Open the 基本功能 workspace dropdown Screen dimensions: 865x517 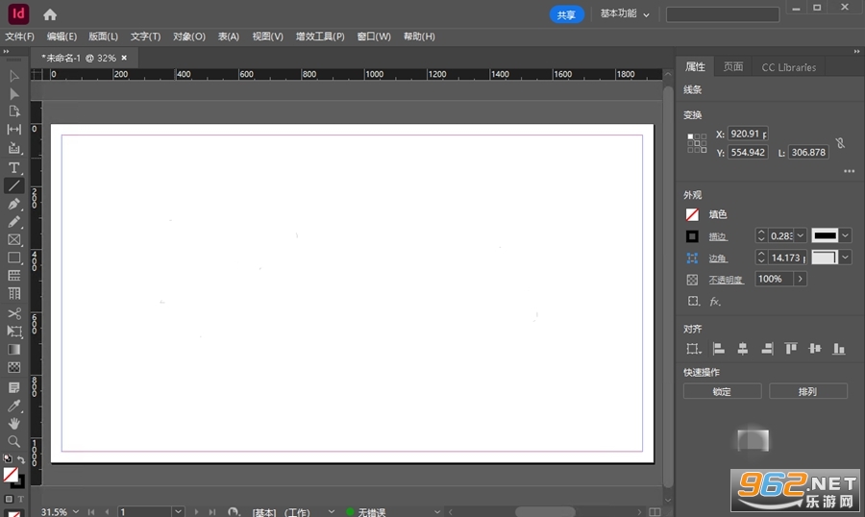[625, 13]
